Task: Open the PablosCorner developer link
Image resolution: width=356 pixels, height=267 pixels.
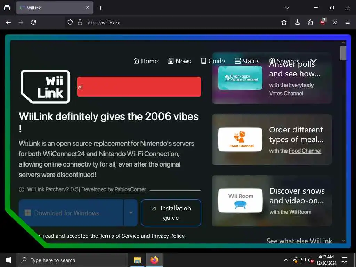Action: 130,189
